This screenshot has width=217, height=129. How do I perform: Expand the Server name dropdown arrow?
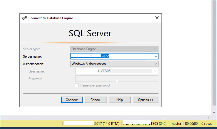click(156, 56)
